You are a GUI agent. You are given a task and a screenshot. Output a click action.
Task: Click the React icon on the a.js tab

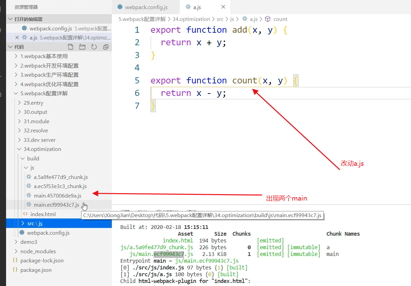click(x=188, y=7)
